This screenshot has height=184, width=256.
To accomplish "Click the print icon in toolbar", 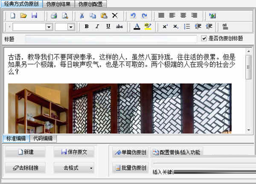I will [x=54, y=16].
